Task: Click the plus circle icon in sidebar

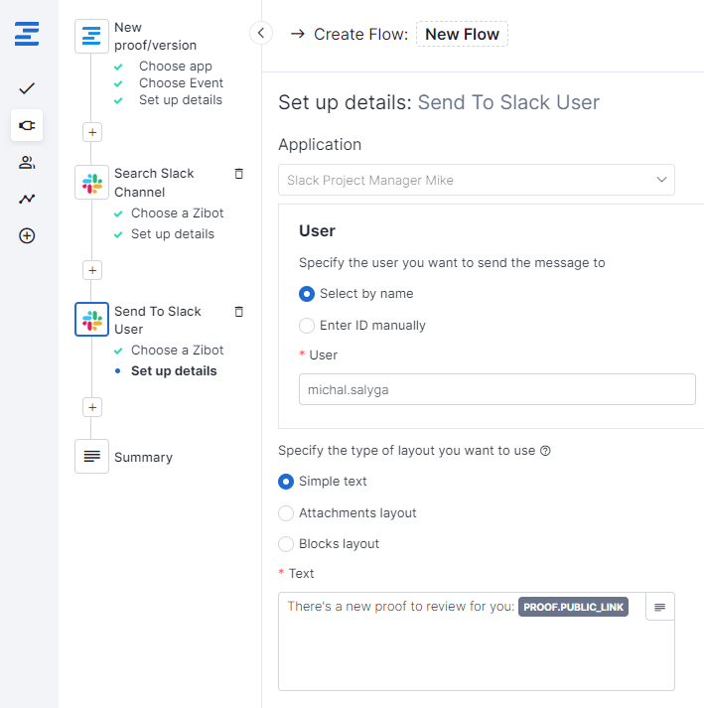Action: tap(27, 235)
